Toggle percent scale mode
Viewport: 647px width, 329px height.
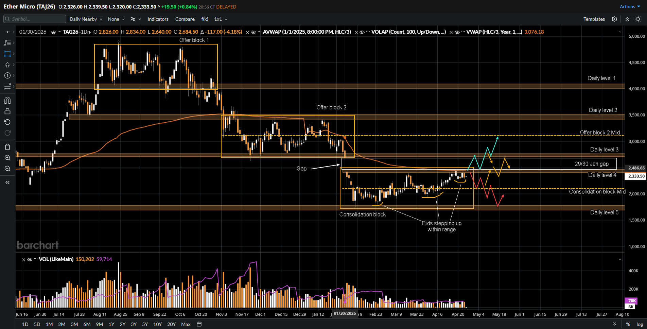pos(628,324)
